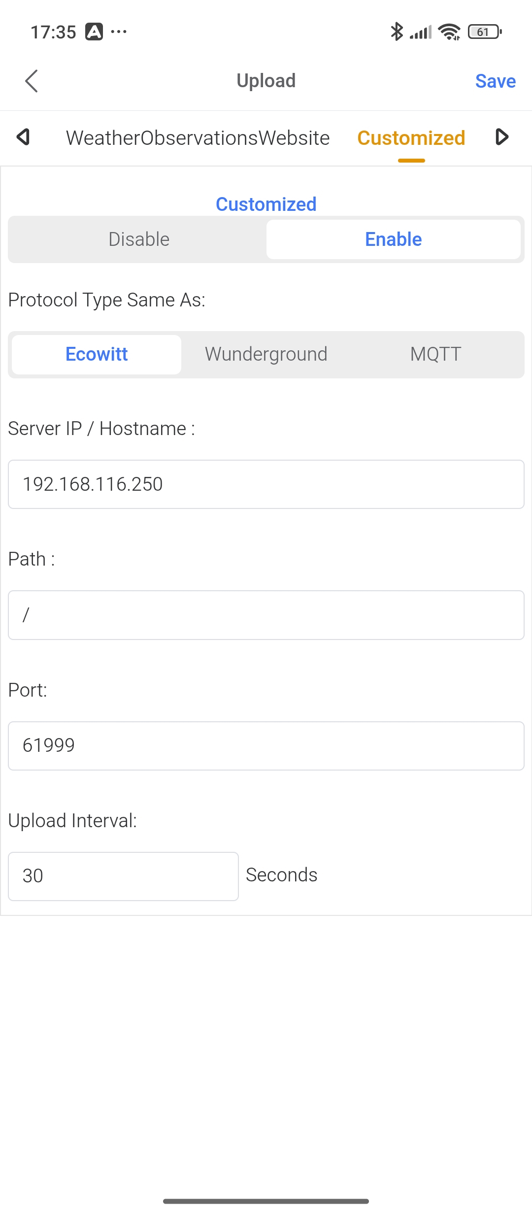Viewport: 532px width, 1212px height.
Task: Tap the battery indicator icon
Action: click(485, 32)
